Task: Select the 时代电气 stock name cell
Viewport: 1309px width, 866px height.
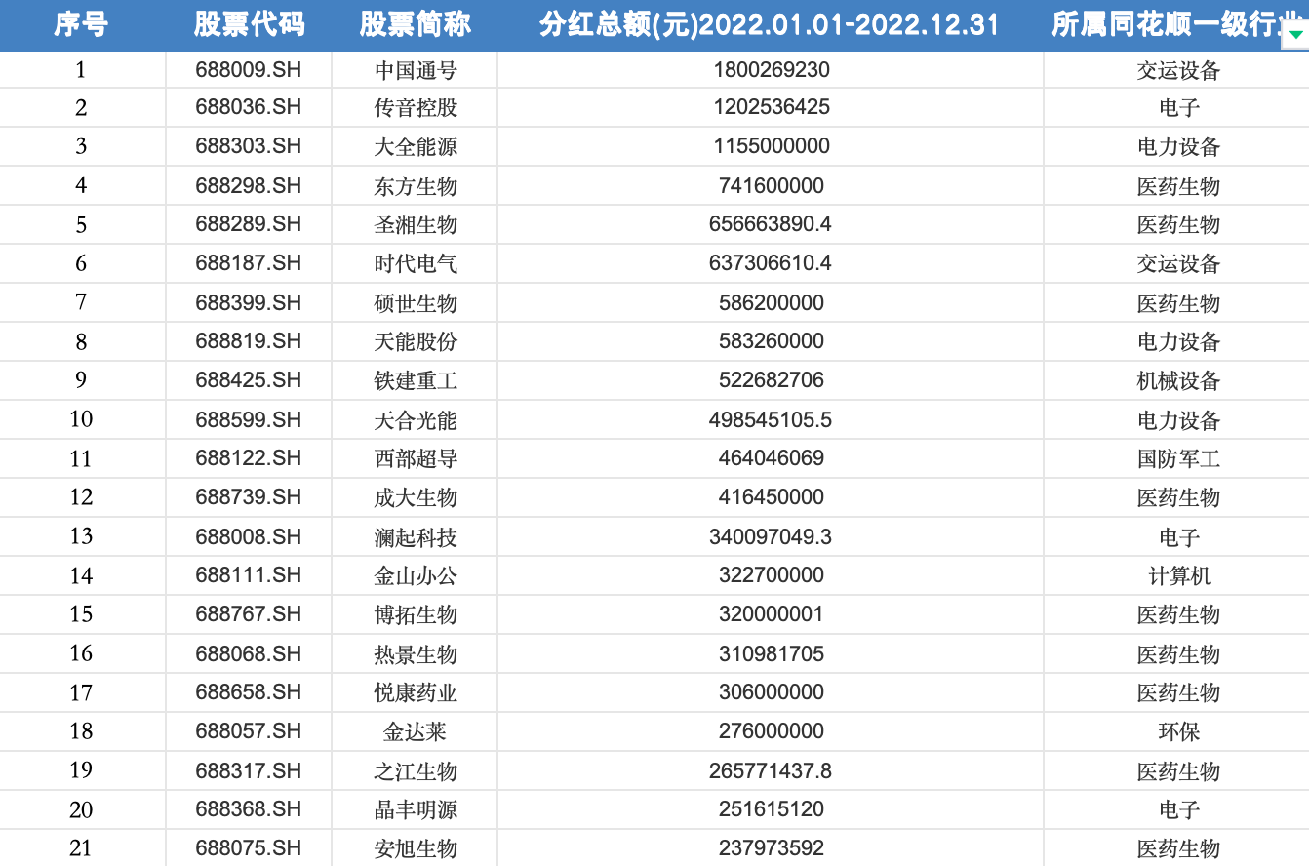Action: [x=416, y=263]
